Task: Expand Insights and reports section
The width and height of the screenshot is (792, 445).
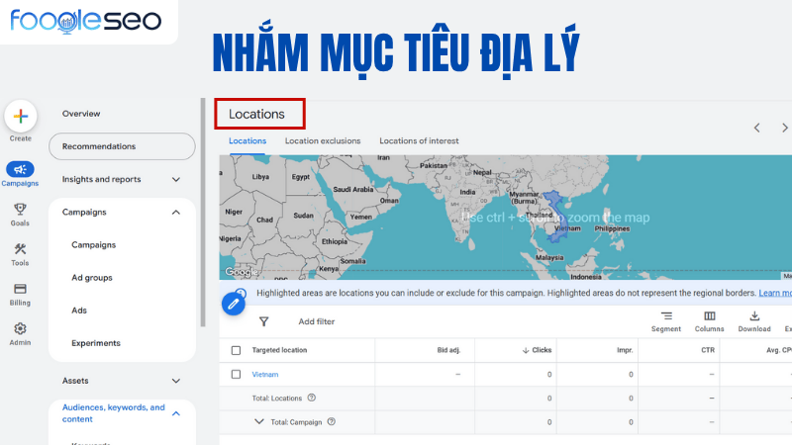Action: 176,179
